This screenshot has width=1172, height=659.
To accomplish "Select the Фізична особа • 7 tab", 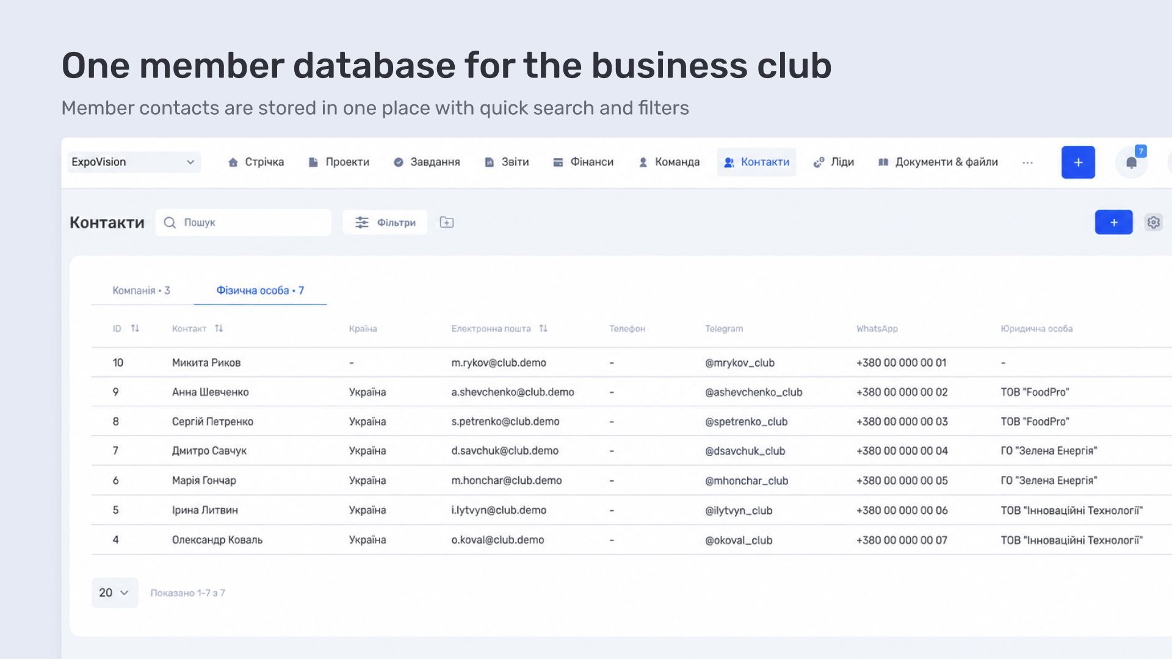I will point(260,290).
